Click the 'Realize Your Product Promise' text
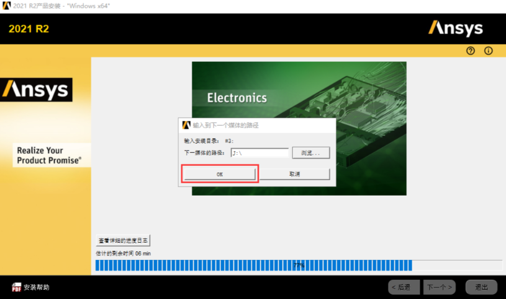 [49, 155]
